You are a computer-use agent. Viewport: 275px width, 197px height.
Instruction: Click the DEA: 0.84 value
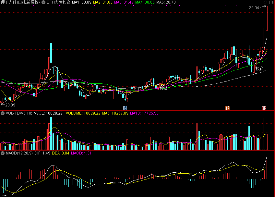61,153
